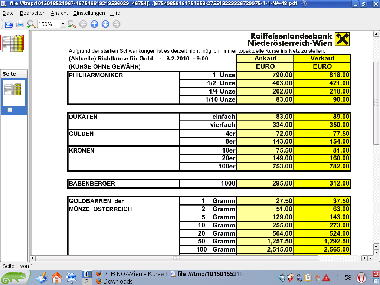Screen dimensions: 380x285
Task: Go to next page with blue down arrow
Action: click(105, 24)
